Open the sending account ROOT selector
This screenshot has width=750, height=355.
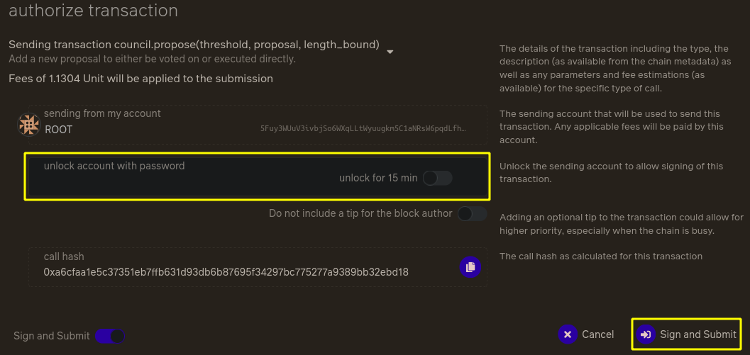pyautogui.click(x=258, y=125)
